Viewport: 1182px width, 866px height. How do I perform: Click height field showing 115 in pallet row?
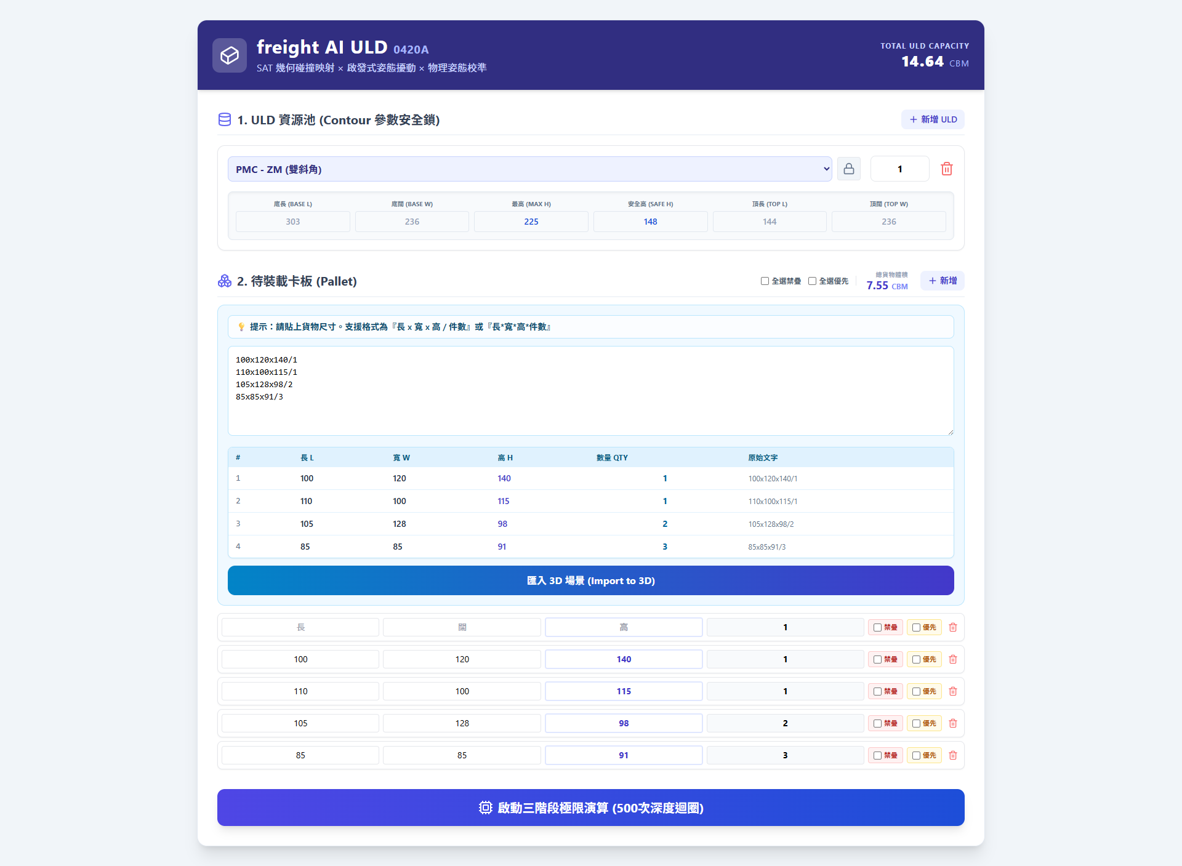pos(624,691)
